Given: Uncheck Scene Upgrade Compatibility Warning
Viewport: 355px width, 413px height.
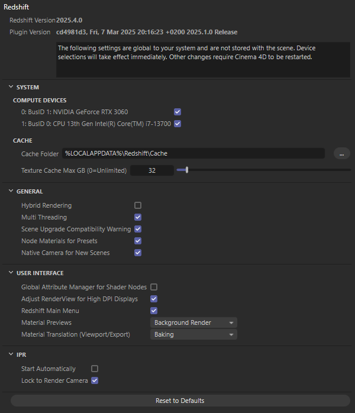Looking at the screenshot, I should [x=138, y=229].
